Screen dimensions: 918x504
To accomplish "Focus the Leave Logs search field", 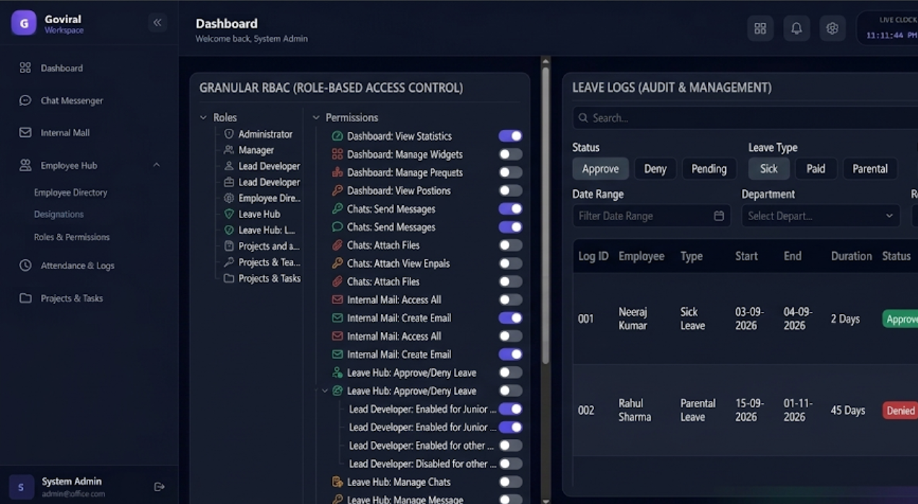I will point(746,118).
